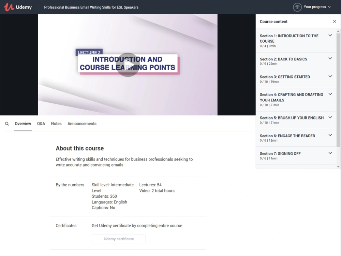This screenshot has width=341, height=256.
Task: Select Section 2: BACK TO BASICS title
Action: click(x=283, y=59)
